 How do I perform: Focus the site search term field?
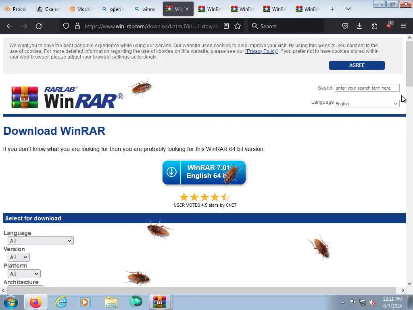367,88
